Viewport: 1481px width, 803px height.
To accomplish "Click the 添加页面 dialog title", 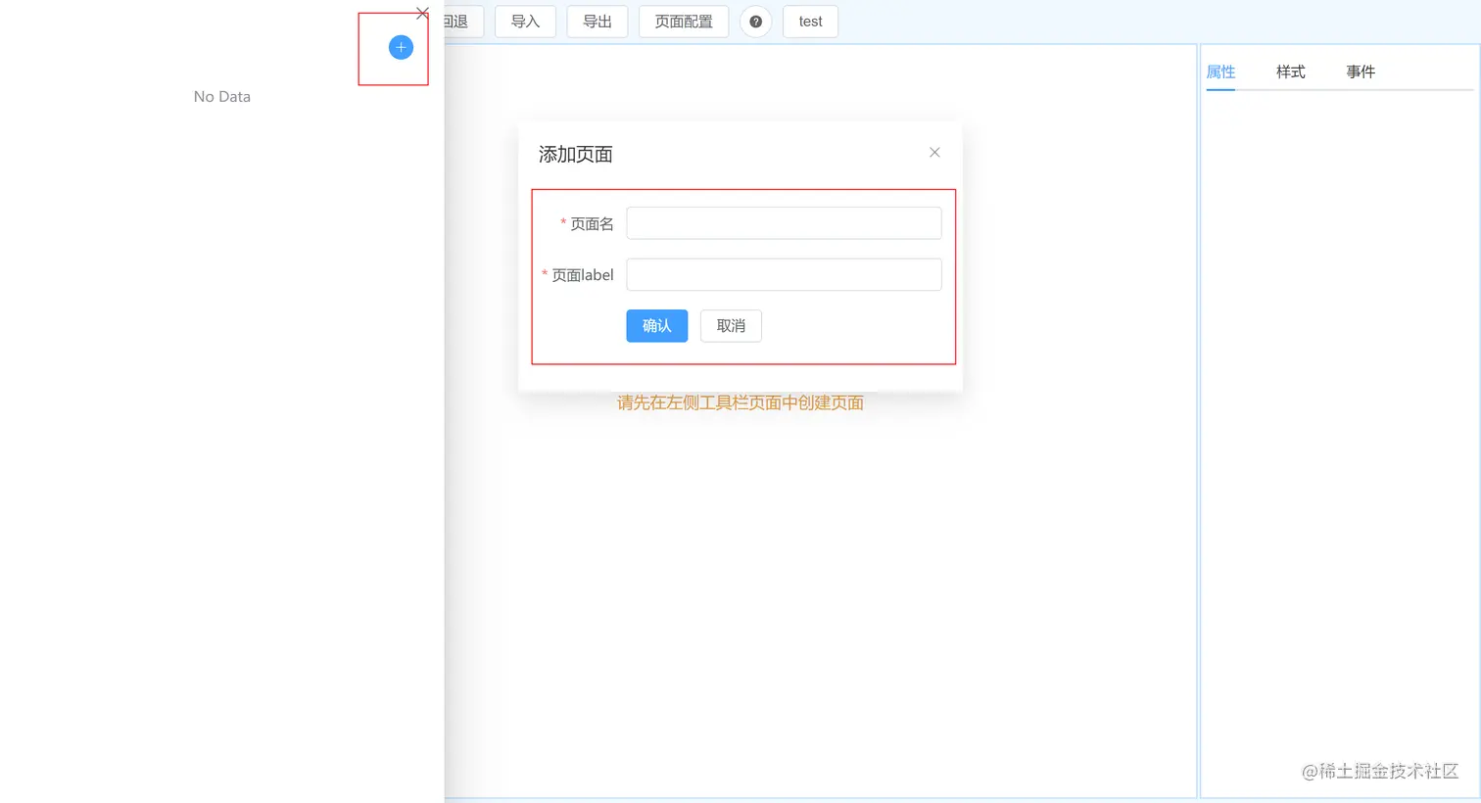I will [575, 154].
